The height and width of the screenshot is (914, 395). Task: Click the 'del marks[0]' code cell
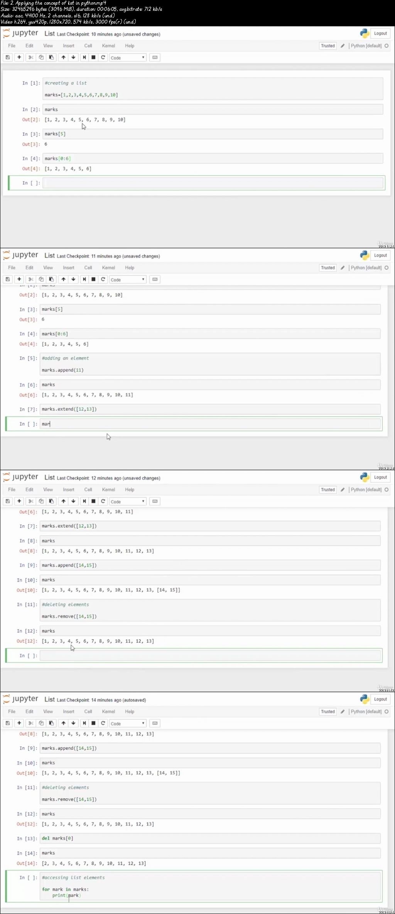coord(210,838)
